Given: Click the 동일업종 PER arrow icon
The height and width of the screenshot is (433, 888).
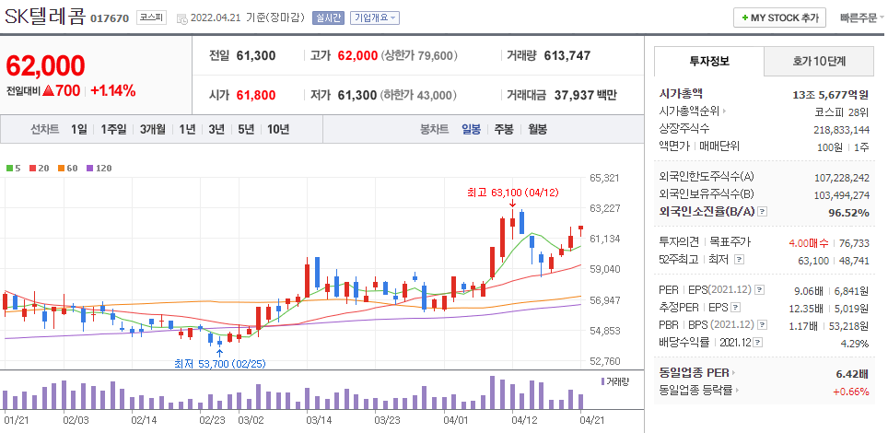Looking at the screenshot, I should [733, 373].
